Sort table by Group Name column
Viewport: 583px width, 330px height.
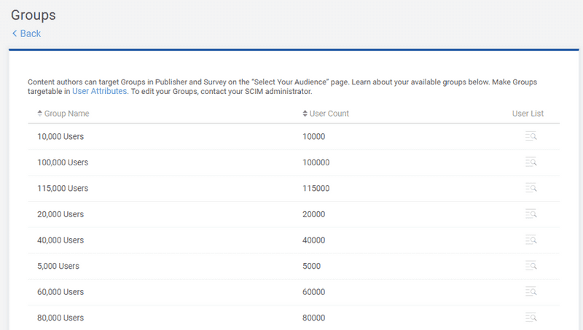click(63, 114)
